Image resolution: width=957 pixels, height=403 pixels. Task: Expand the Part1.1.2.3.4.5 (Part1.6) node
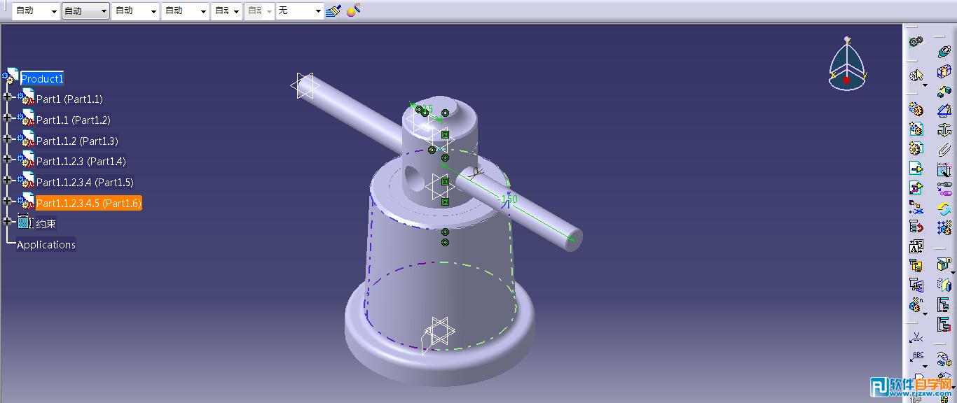pyautogui.click(x=8, y=201)
